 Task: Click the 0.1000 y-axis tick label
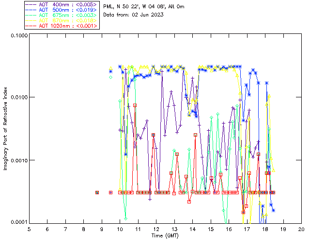pyautogui.click(x=19, y=35)
